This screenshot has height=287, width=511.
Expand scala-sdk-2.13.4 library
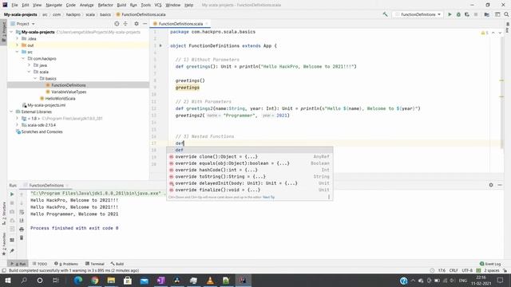coord(18,125)
